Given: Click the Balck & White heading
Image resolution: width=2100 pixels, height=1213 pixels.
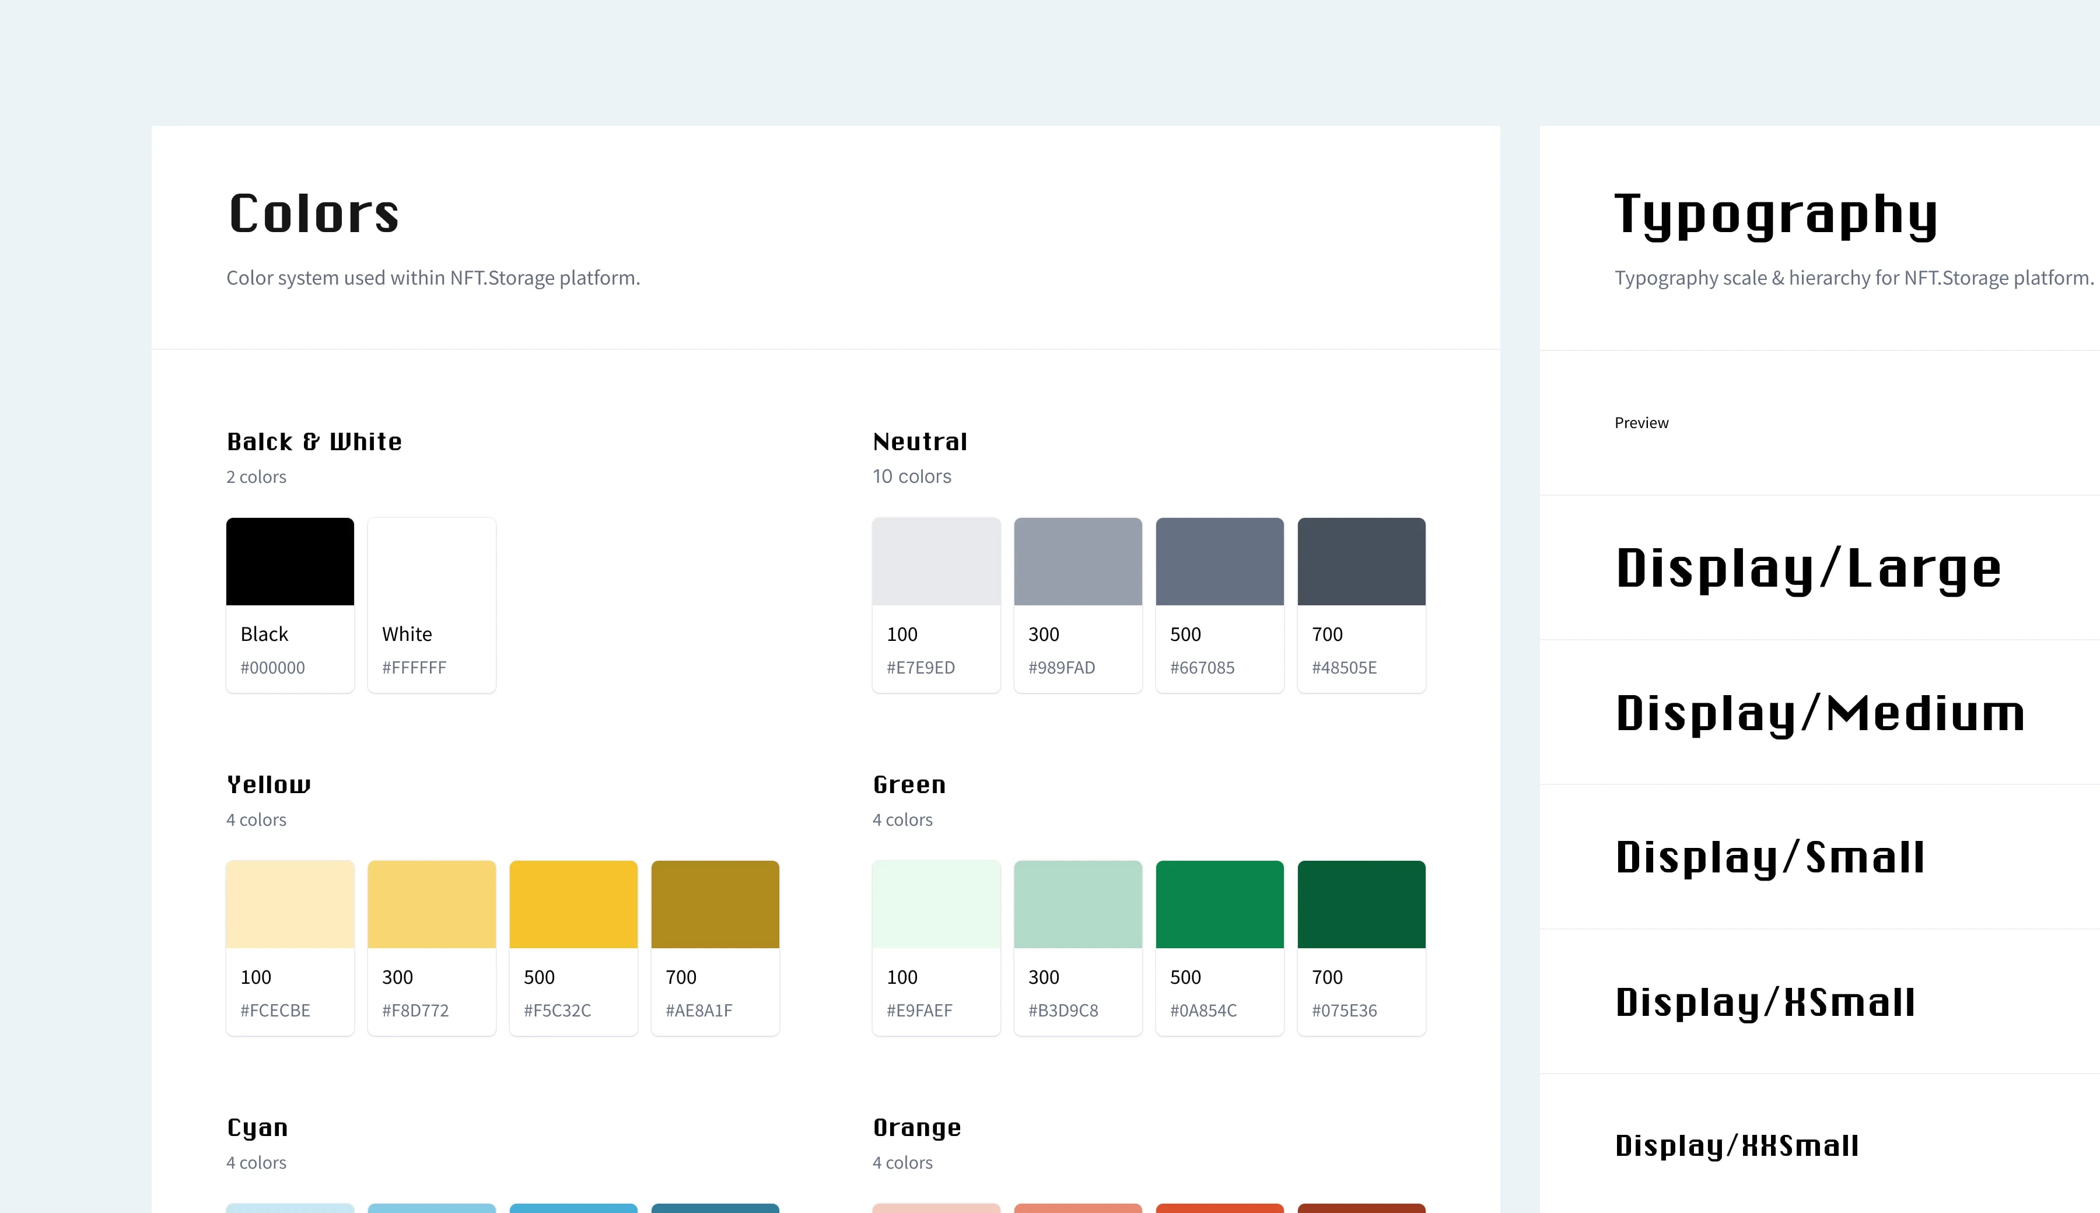Looking at the screenshot, I should pos(314,441).
